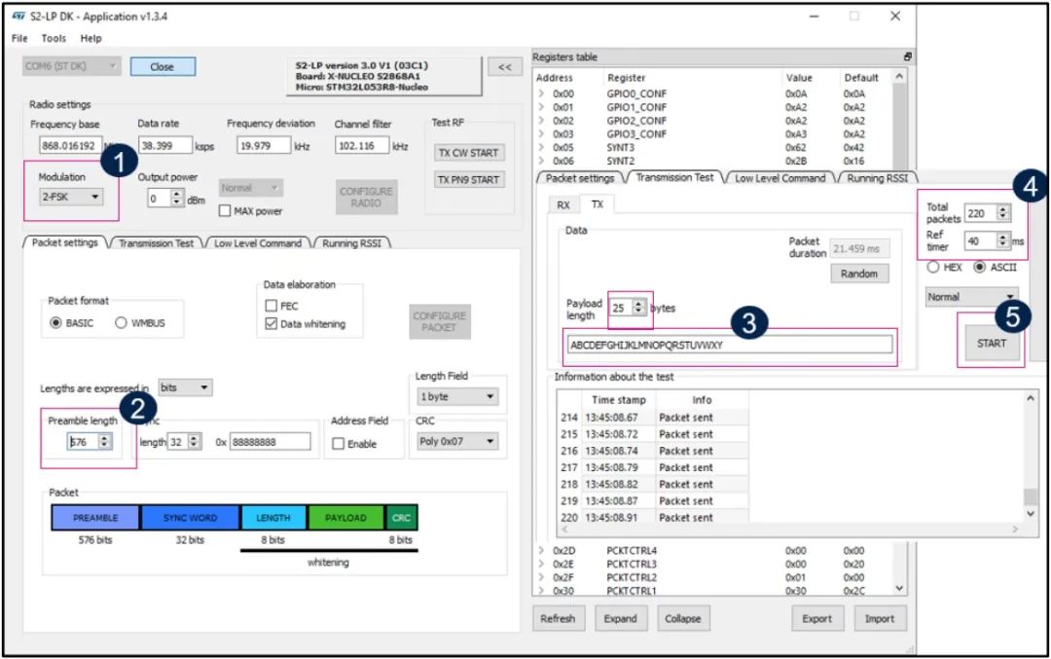Increase the Preamble length spinner
The image size is (1051, 659).
point(104,438)
